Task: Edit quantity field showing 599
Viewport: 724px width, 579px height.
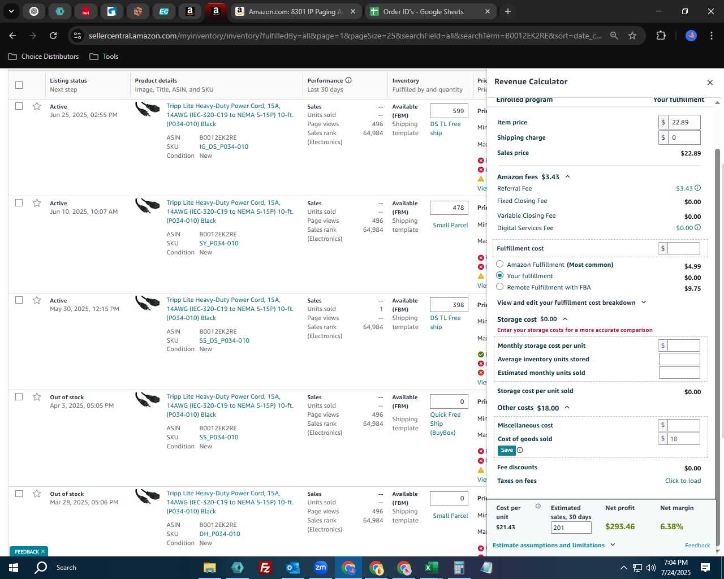Action: coord(449,111)
